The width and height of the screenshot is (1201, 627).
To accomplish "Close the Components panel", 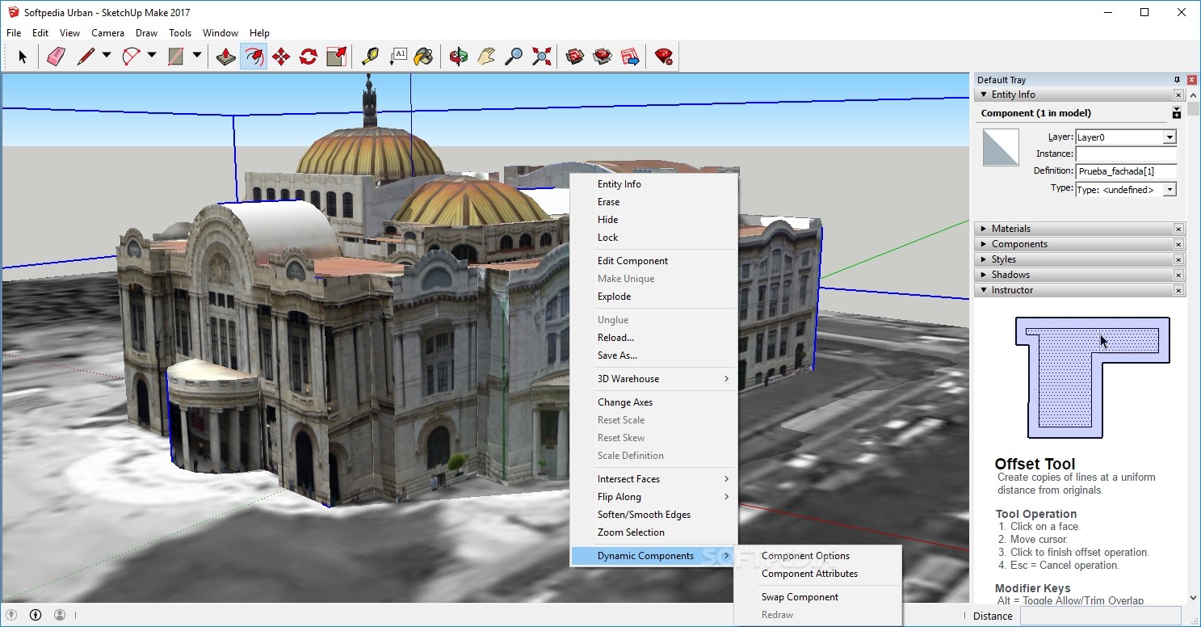I will (x=1178, y=244).
